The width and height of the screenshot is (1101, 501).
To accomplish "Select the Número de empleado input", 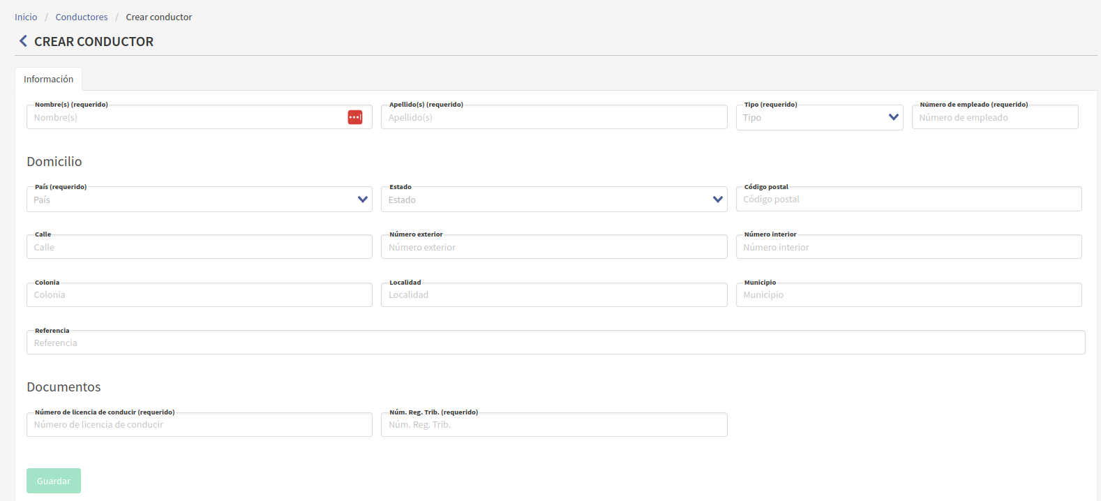I will 994,117.
